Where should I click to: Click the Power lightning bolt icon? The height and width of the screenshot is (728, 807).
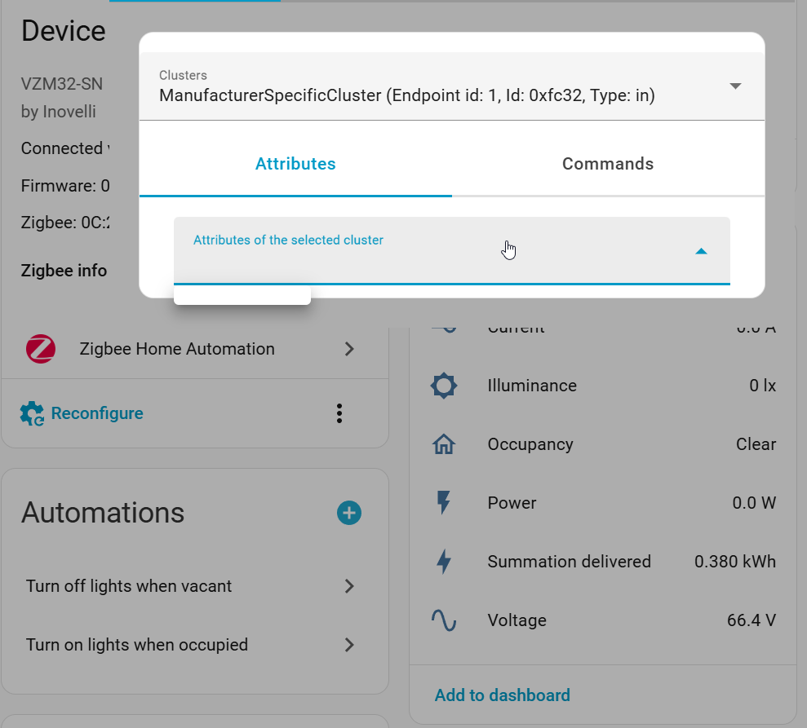444,503
